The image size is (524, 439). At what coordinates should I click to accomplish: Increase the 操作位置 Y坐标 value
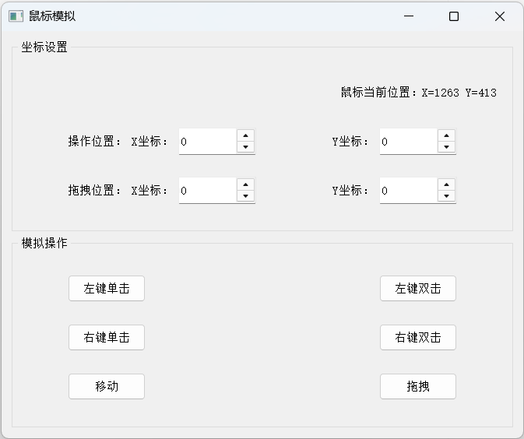[x=446, y=135]
